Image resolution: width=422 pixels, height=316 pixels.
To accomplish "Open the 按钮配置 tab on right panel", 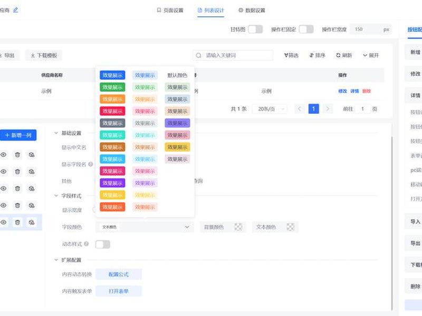I will (415, 29).
